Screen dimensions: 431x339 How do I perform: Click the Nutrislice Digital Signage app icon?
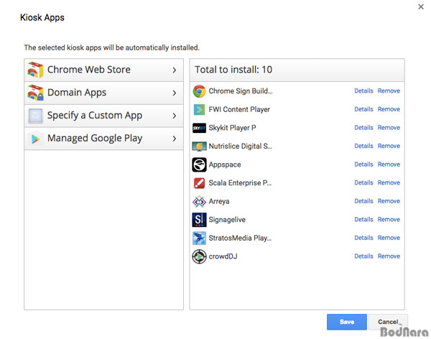pyautogui.click(x=199, y=147)
